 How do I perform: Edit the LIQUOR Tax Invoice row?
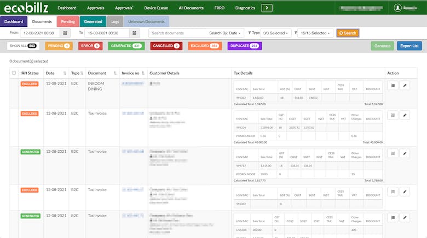[x=405, y=217]
